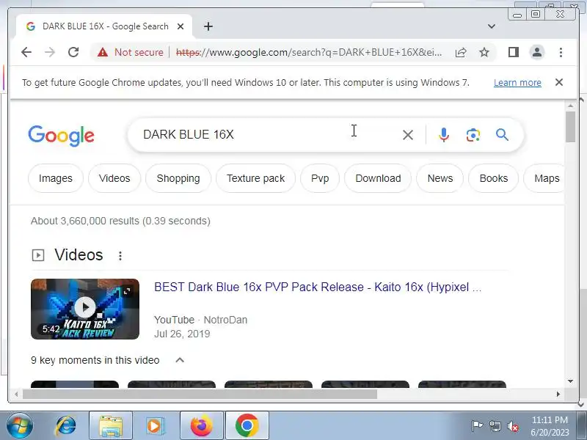Open Videos section options menu
This screenshot has height=440, width=587.
coord(120,255)
